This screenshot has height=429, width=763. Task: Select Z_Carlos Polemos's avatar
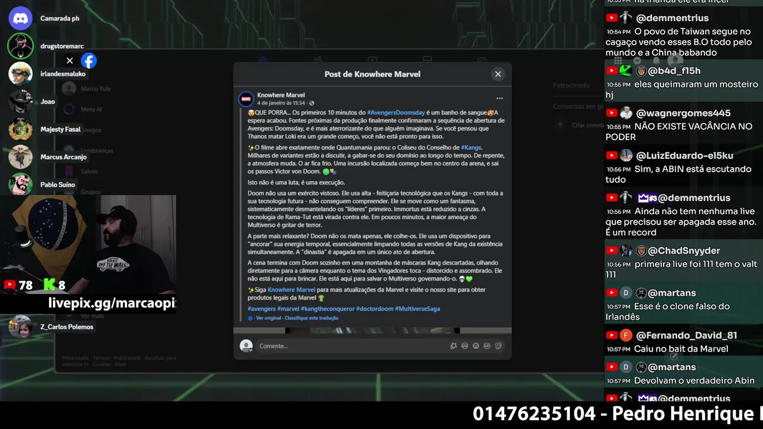coord(20,327)
